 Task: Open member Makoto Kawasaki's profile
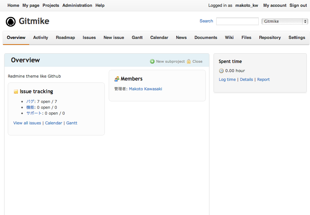[x=145, y=89]
